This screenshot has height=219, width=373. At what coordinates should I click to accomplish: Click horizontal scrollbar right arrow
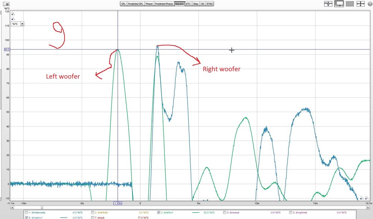coord(369,207)
